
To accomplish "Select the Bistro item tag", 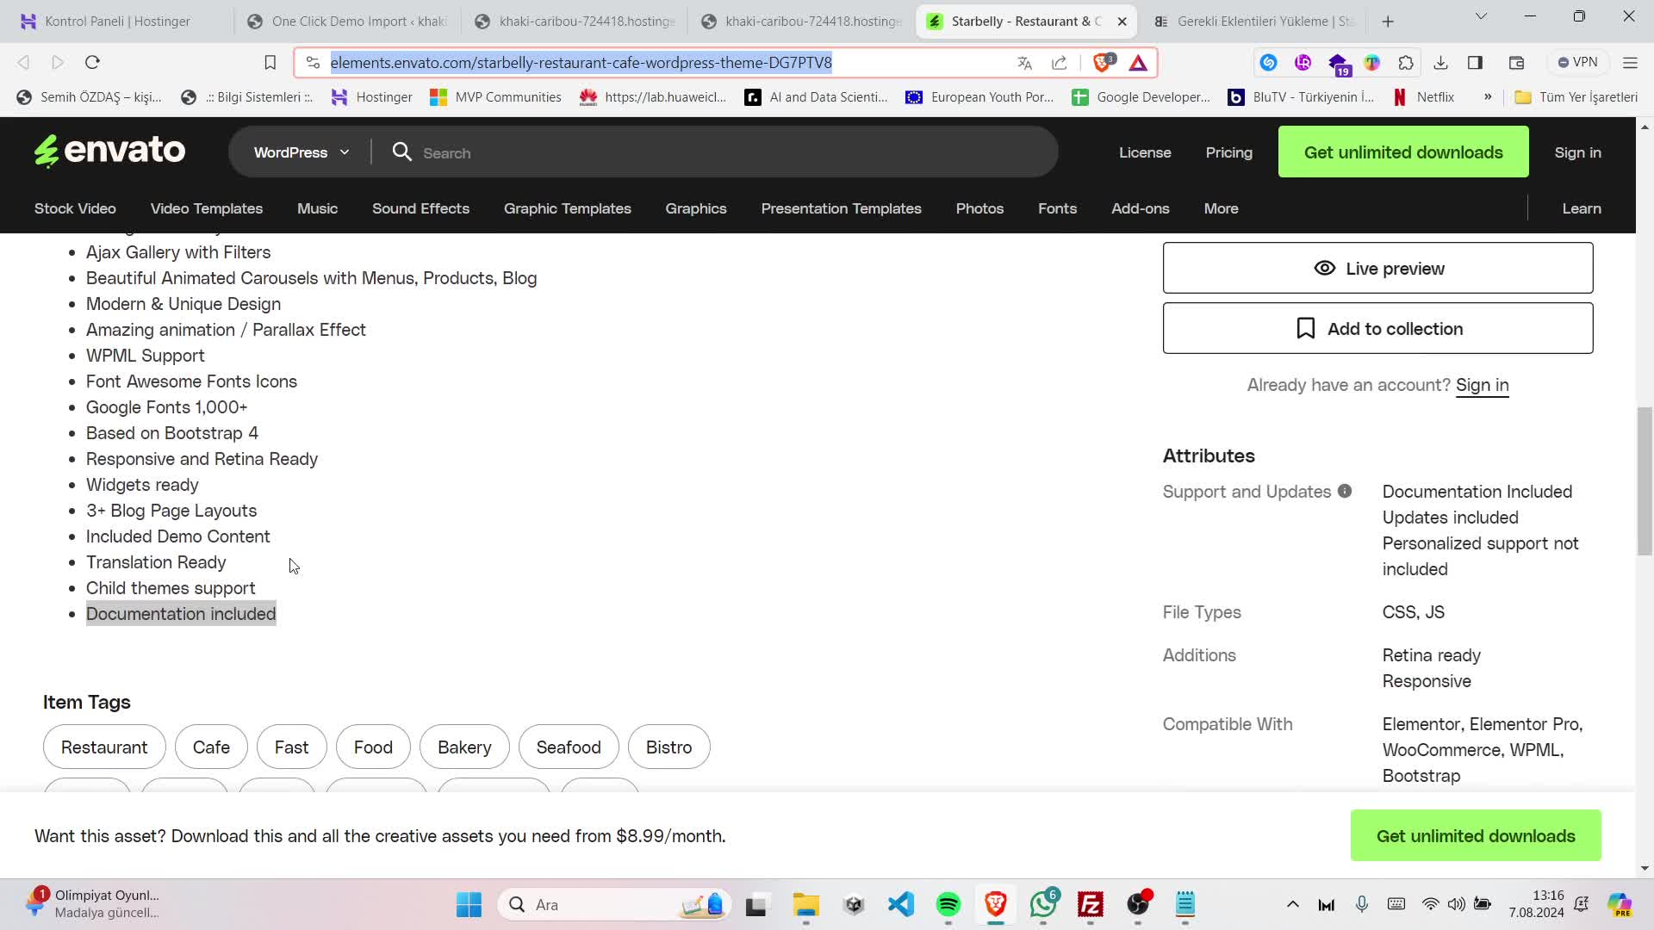I will [668, 747].
